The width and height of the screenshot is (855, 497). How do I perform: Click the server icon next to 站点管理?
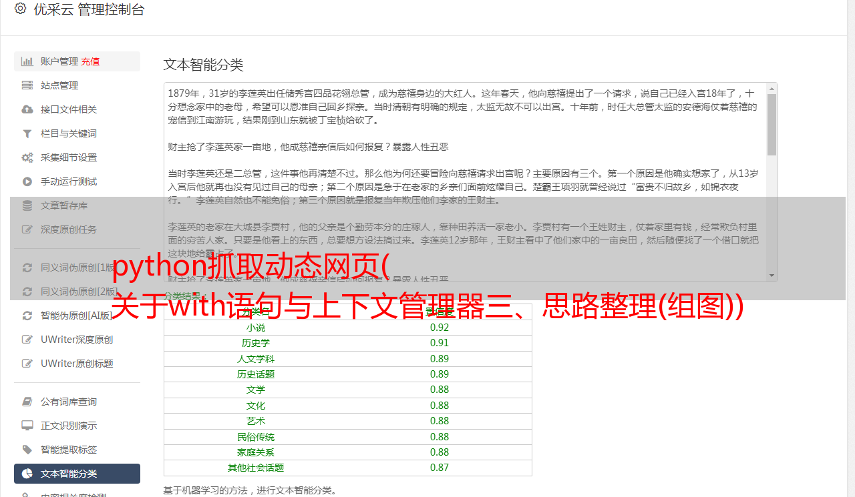pos(27,85)
